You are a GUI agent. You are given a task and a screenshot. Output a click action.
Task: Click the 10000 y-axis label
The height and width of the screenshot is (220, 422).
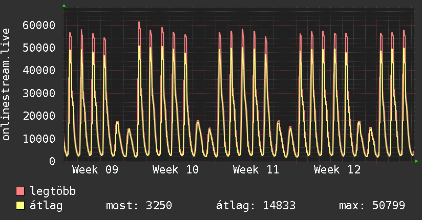coord(39,139)
